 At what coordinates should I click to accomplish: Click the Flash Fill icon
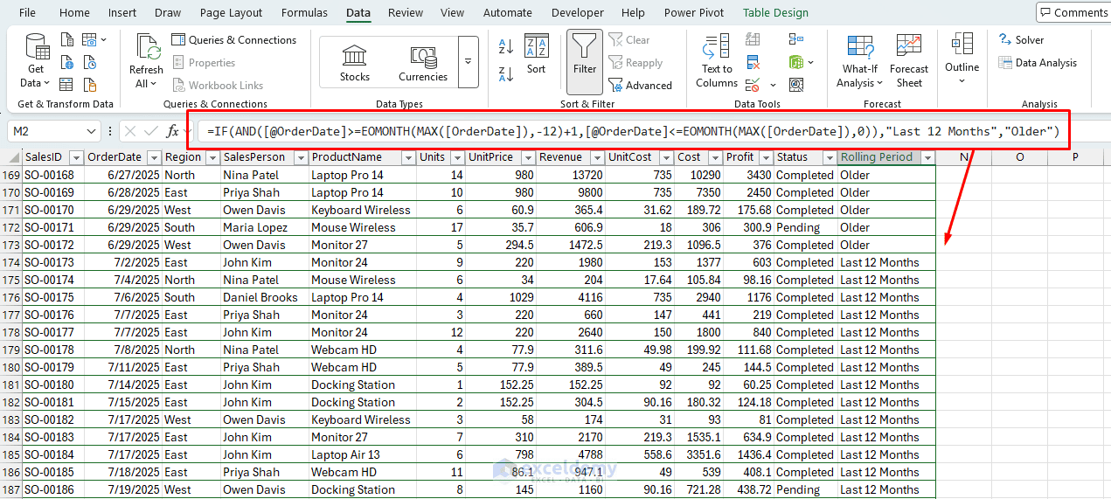(x=753, y=39)
